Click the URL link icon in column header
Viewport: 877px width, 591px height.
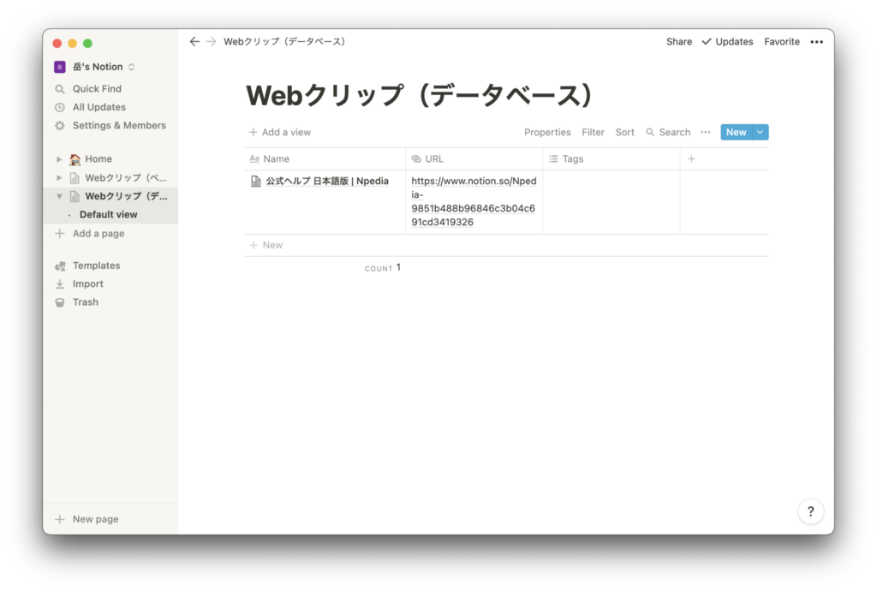pos(416,158)
